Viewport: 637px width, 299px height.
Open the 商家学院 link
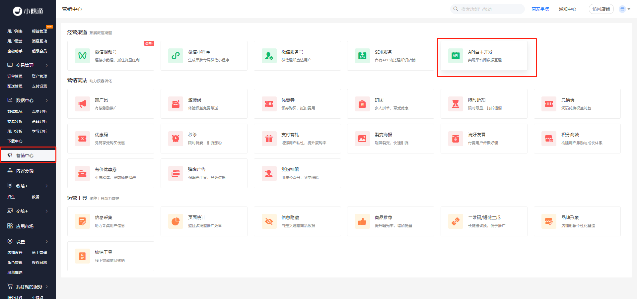point(540,9)
